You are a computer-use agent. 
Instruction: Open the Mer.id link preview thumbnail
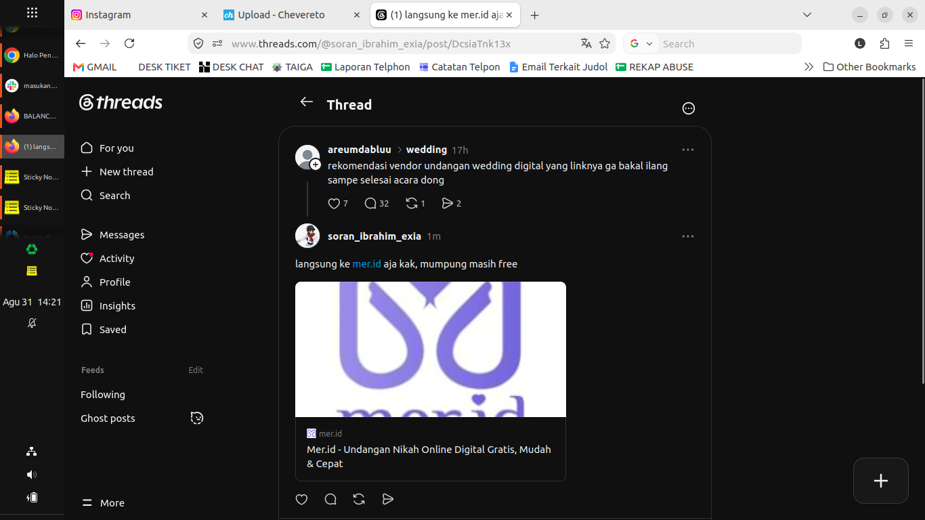(431, 349)
